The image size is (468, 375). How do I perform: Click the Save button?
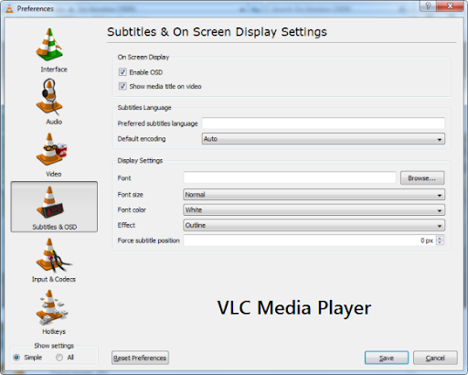(387, 358)
